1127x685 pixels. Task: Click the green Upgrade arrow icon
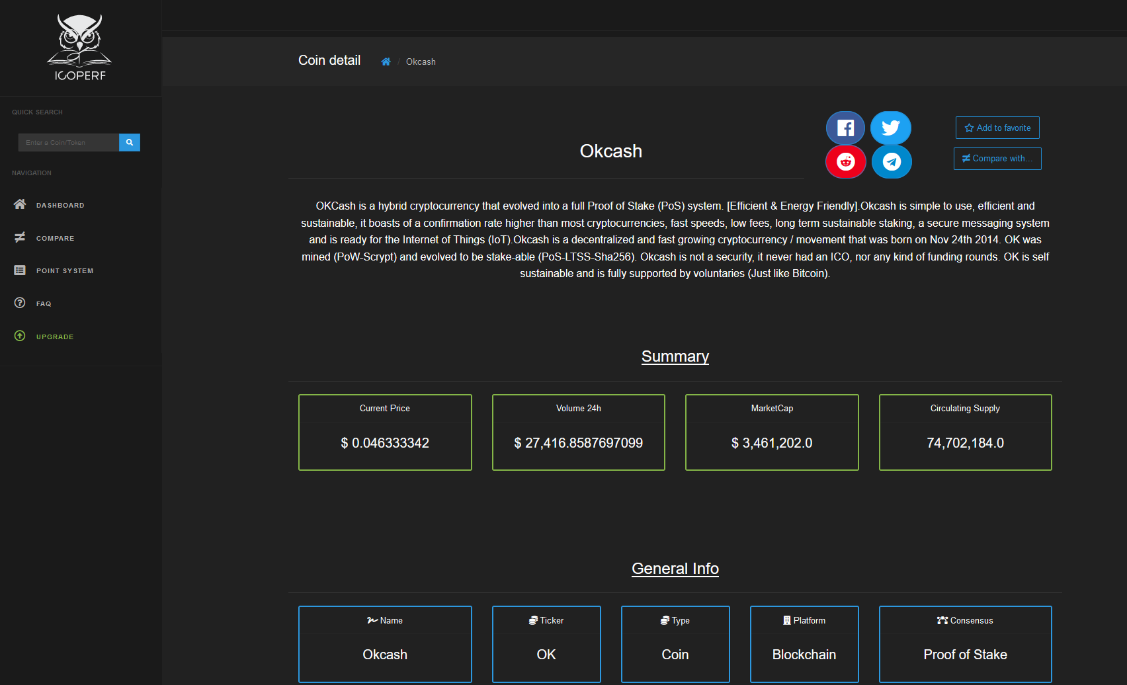20,336
